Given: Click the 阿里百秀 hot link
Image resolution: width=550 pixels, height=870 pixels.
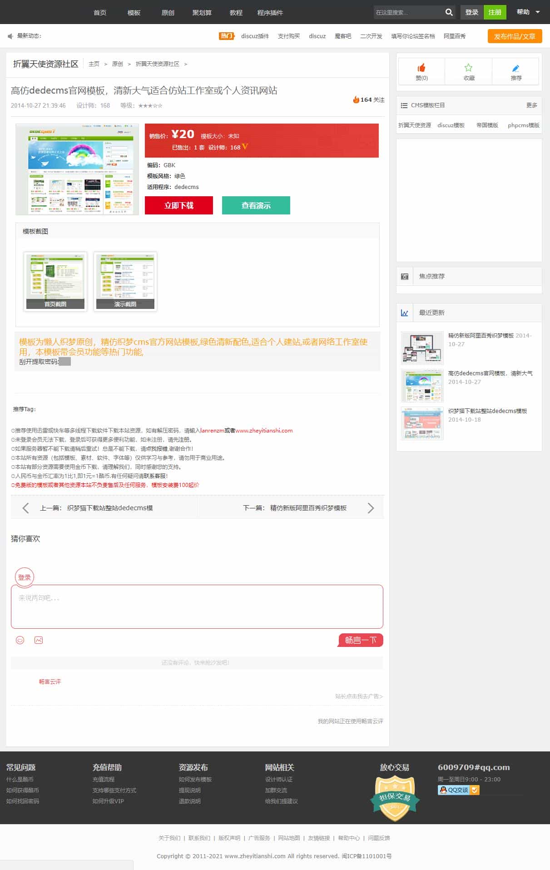Looking at the screenshot, I should (x=455, y=36).
